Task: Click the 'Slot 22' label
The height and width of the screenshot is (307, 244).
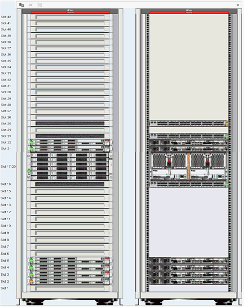Action: tap(6, 143)
